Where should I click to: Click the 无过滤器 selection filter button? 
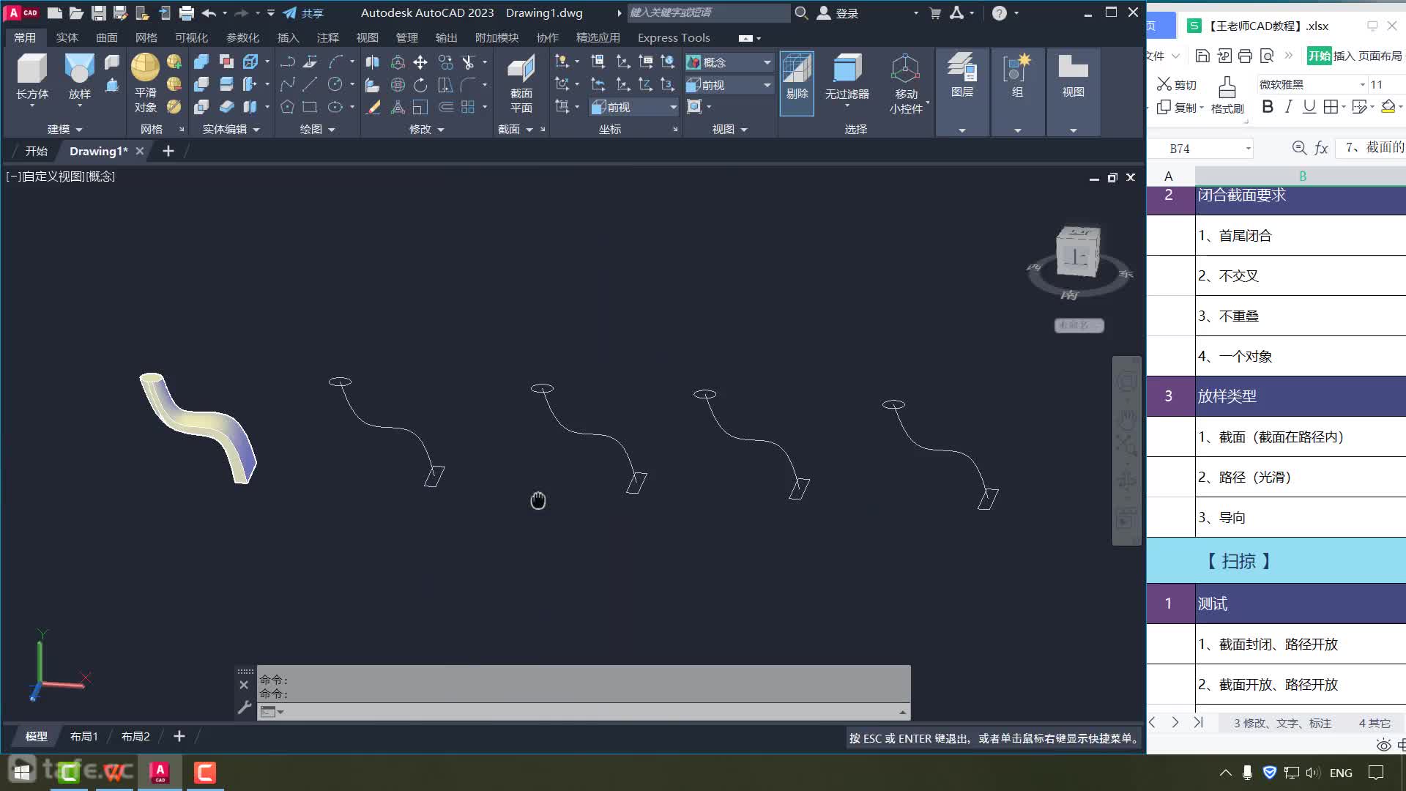click(847, 79)
